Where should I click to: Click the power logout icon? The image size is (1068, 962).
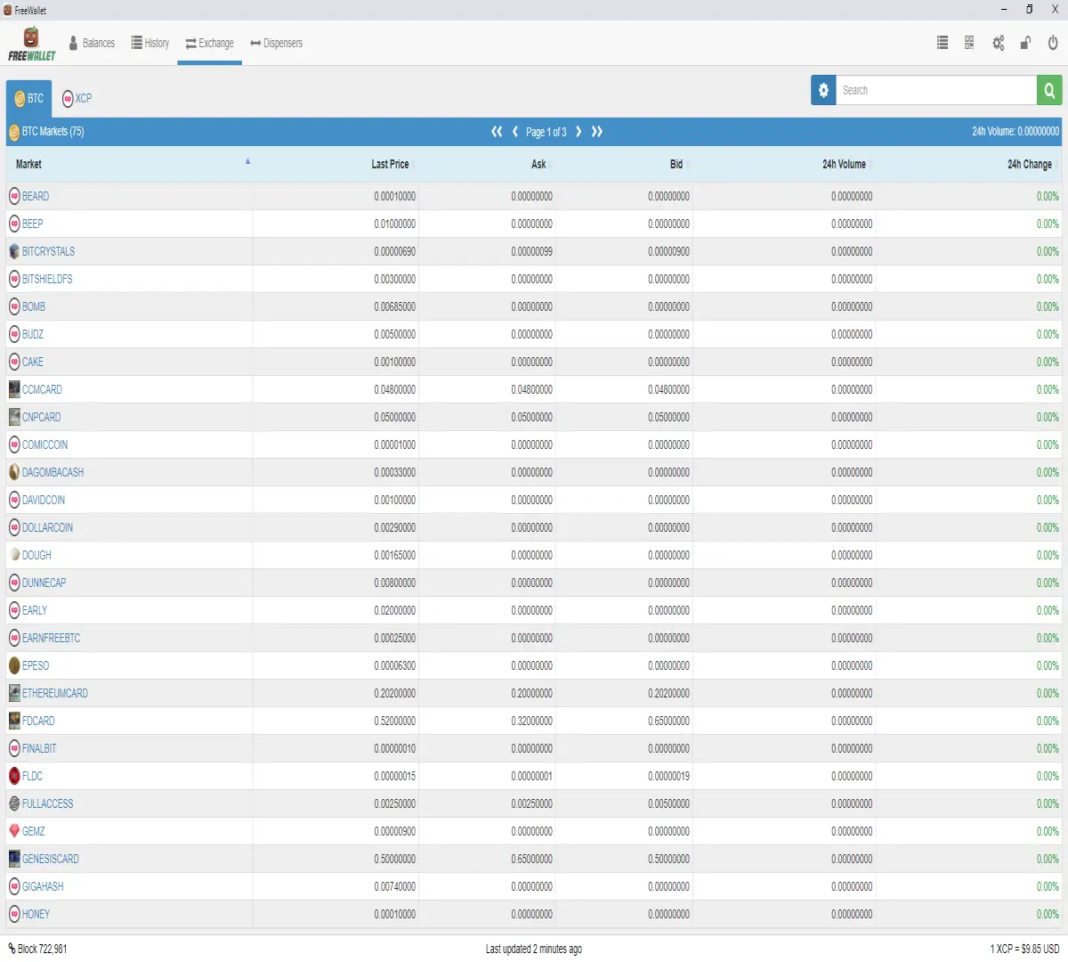(x=1053, y=43)
